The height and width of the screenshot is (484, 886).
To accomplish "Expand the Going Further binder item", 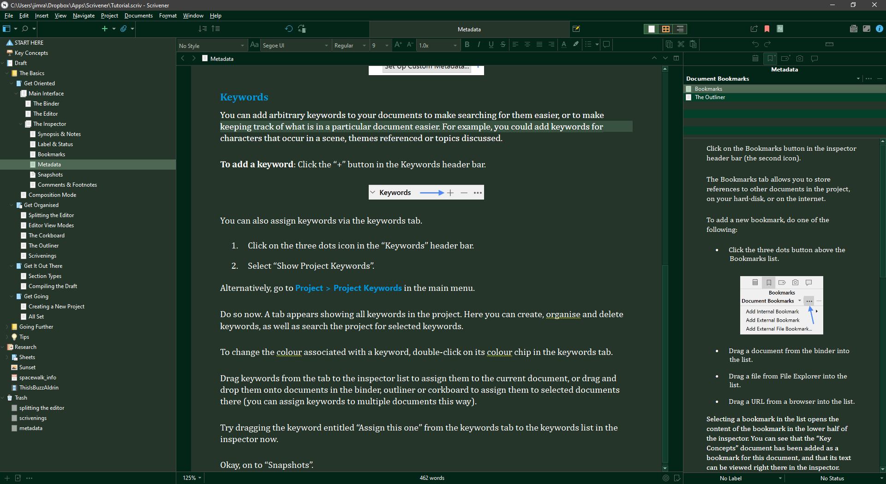I will point(8,327).
